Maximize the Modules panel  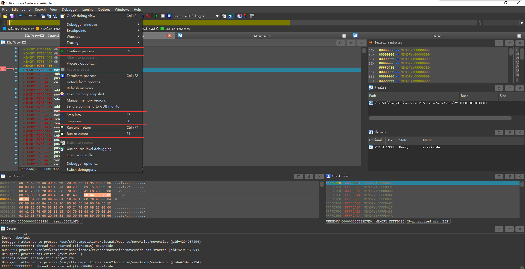tap(499, 88)
